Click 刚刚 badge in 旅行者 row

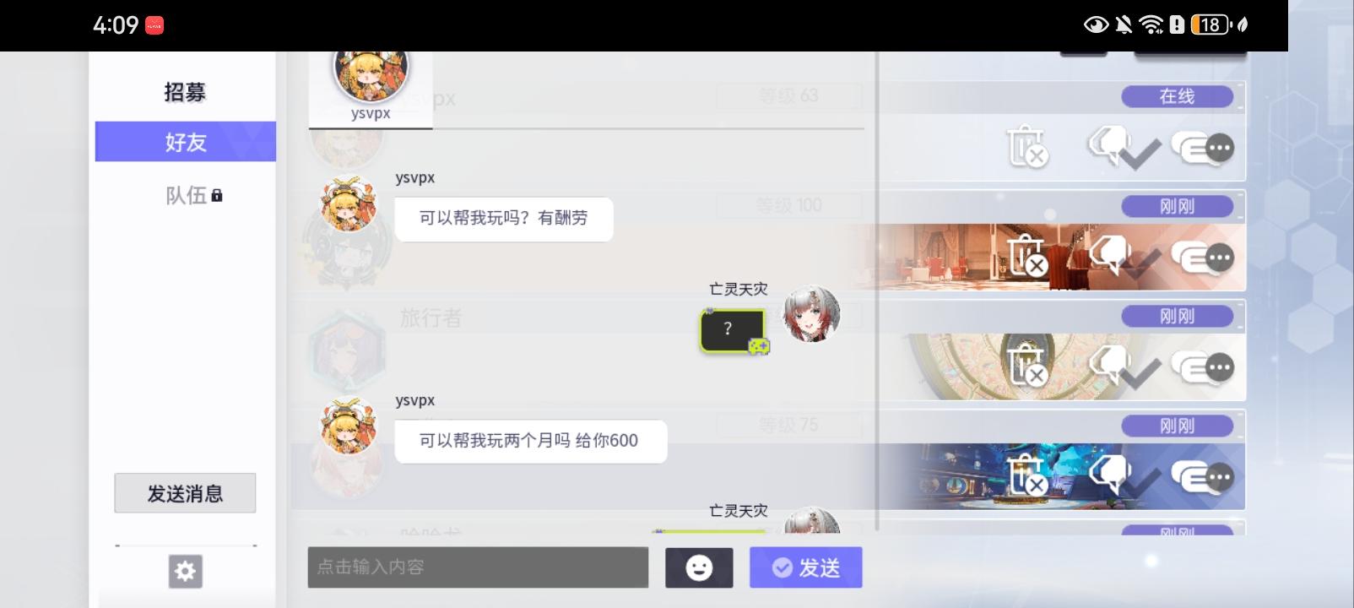(1177, 316)
